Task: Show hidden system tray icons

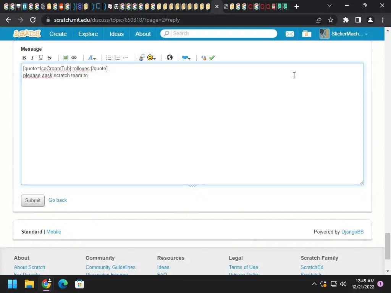Action: [x=314, y=284]
